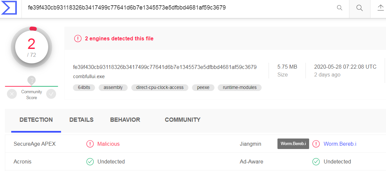Click the small magnifier icon in search box

(x=339, y=8)
